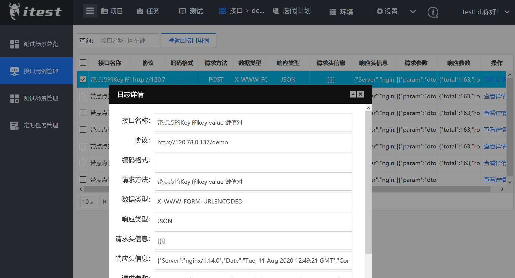Click the 请求方法 column header
The height and width of the screenshot is (278, 515).
[216, 63]
